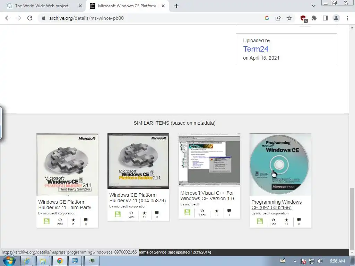This screenshot has width=355, height=266.
Task: Click views eye icon showing 660
Action: [60, 220]
